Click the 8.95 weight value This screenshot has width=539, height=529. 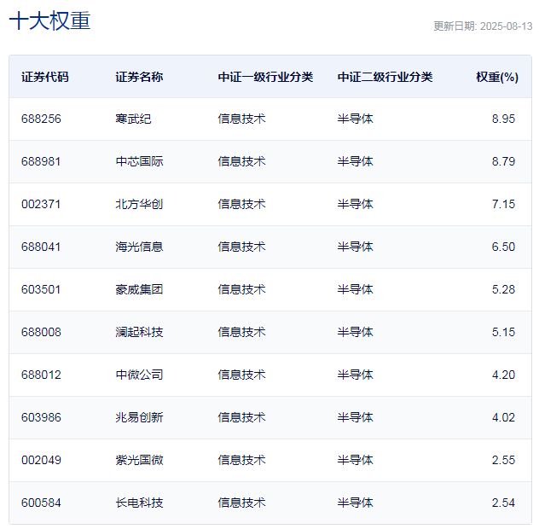[x=503, y=119]
